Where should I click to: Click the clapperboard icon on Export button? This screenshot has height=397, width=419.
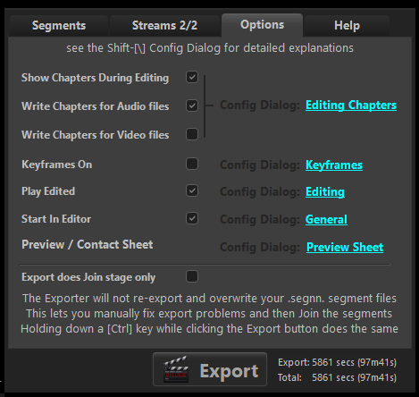[176, 369]
